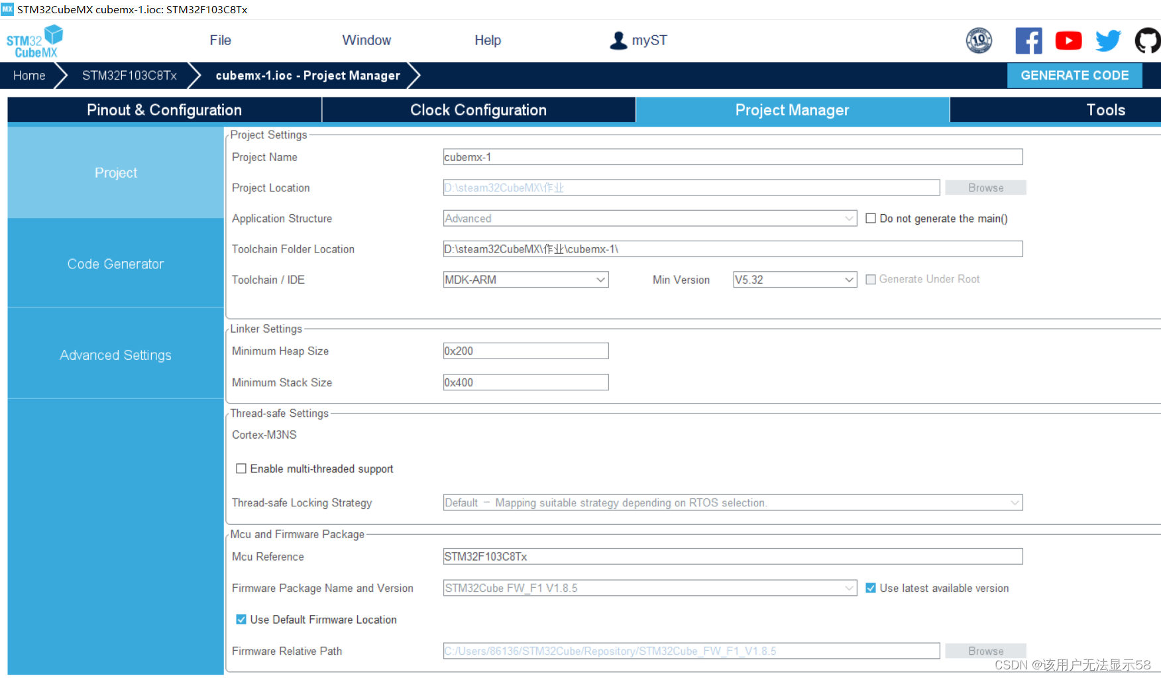Click the GENERATE CODE button
The height and width of the screenshot is (678, 1161).
[1074, 76]
